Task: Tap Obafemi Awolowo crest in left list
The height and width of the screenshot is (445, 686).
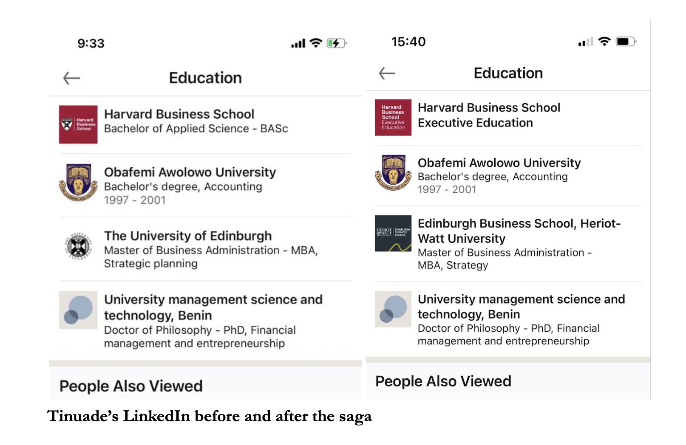Action: 78,182
